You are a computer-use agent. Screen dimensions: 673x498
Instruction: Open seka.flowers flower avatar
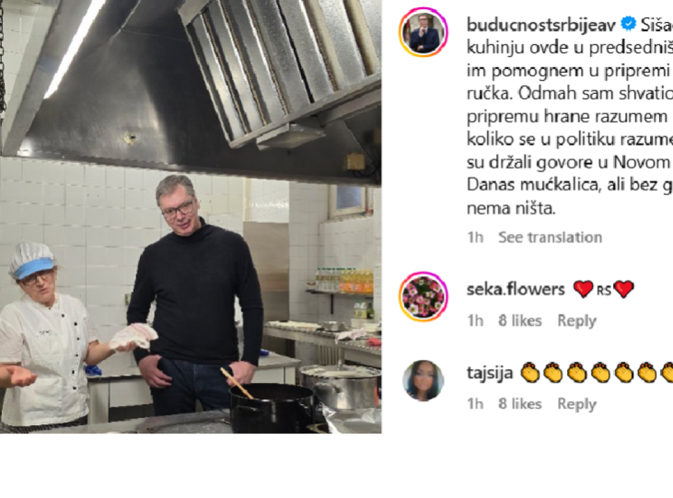[x=424, y=296]
